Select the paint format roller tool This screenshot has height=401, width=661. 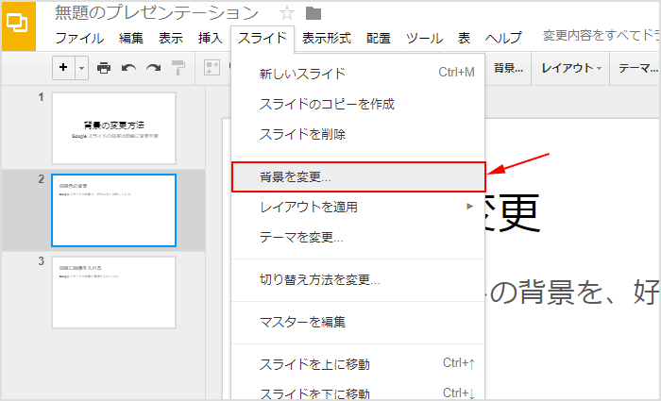pyautogui.click(x=178, y=68)
